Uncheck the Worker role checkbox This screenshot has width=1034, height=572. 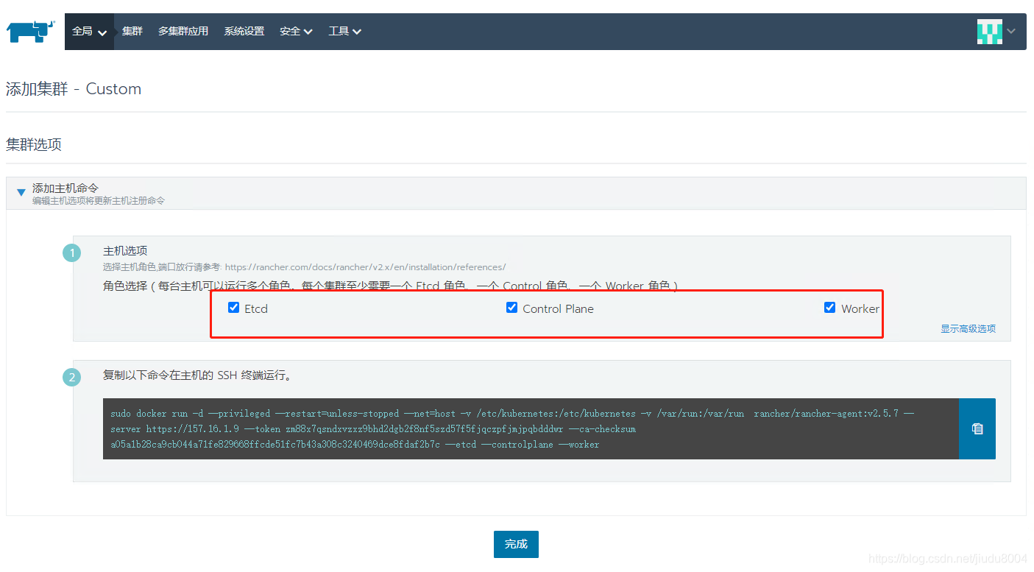830,308
